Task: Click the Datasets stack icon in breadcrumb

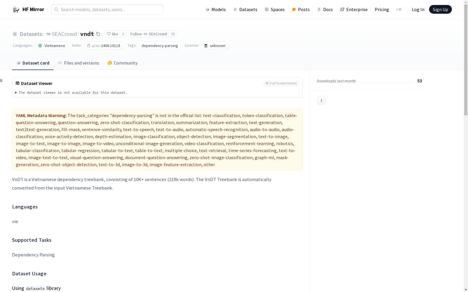Action: pyautogui.click(x=15, y=34)
